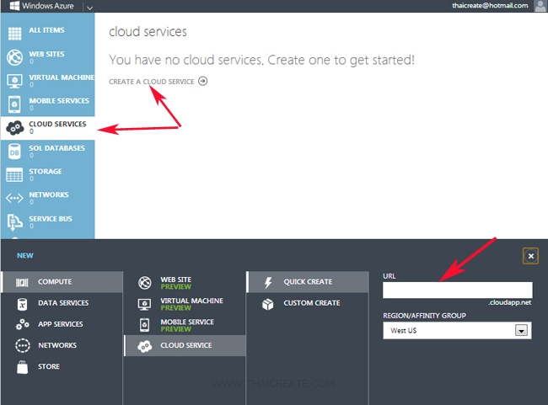Click the dropdown arrow beside West US
This screenshot has width=548, height=405.
(x=521, y=330)
